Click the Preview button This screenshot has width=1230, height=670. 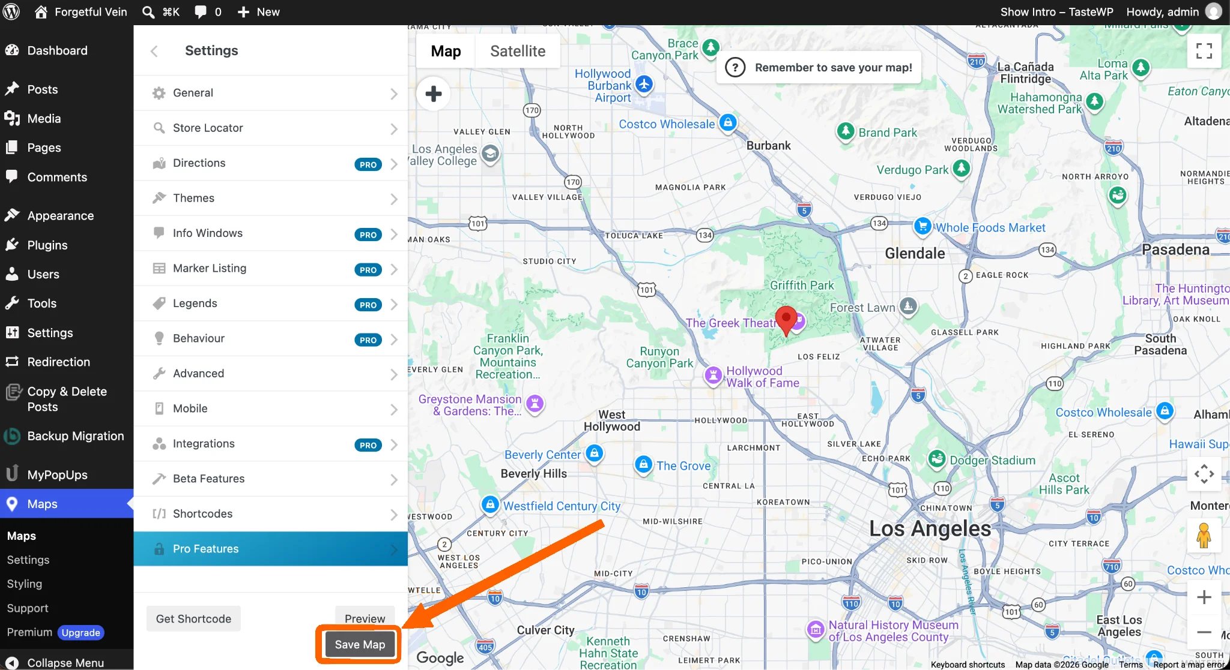point(365,618)
